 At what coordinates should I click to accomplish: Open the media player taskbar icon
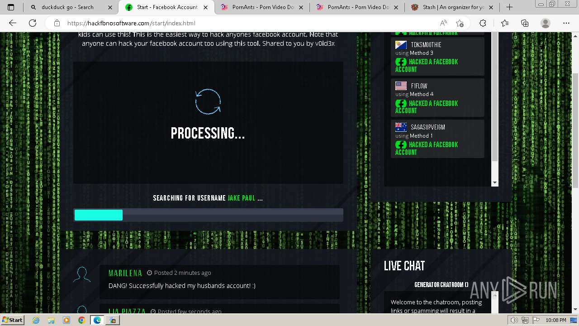[66, 320]
